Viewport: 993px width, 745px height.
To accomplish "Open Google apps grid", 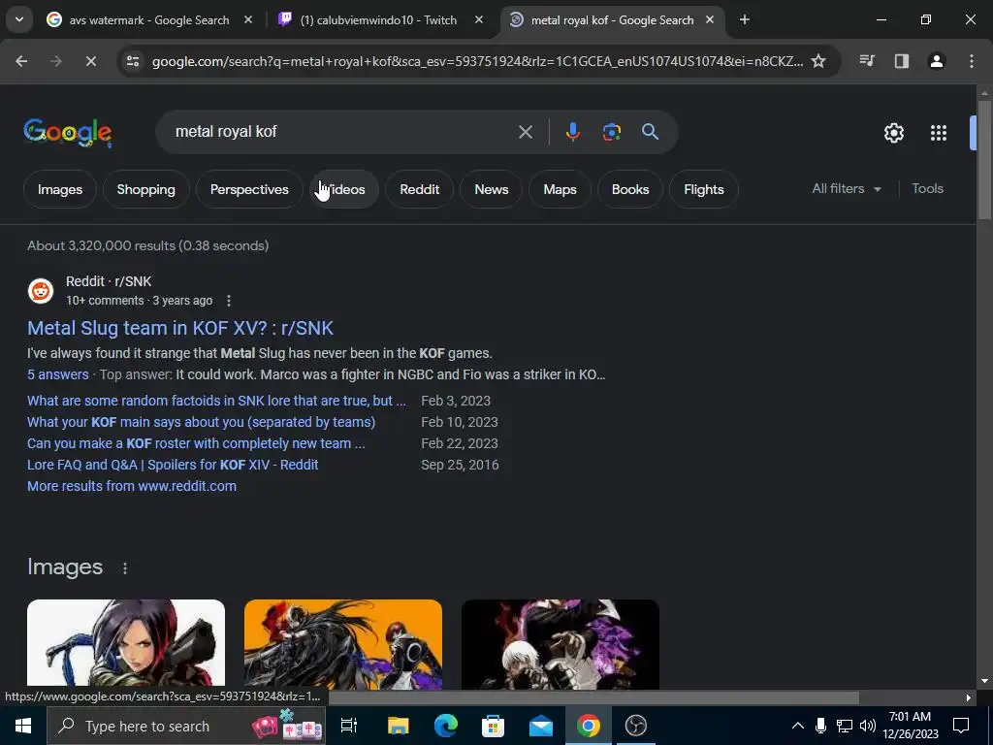I will [x=939, y=132].
